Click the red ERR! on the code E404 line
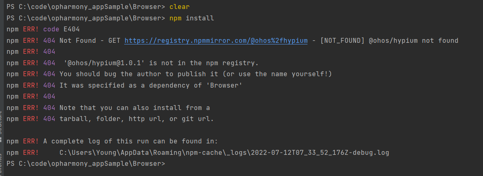 (x=31, y=29)
